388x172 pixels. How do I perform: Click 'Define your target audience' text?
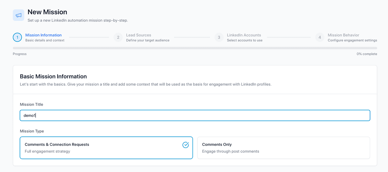click(148, 40)
